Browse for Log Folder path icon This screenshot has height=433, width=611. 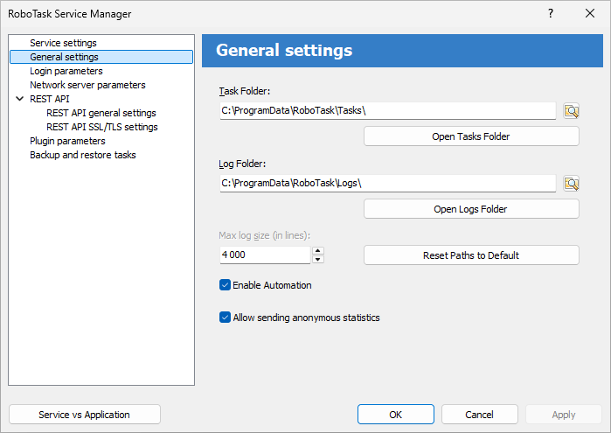pos(572,184)
